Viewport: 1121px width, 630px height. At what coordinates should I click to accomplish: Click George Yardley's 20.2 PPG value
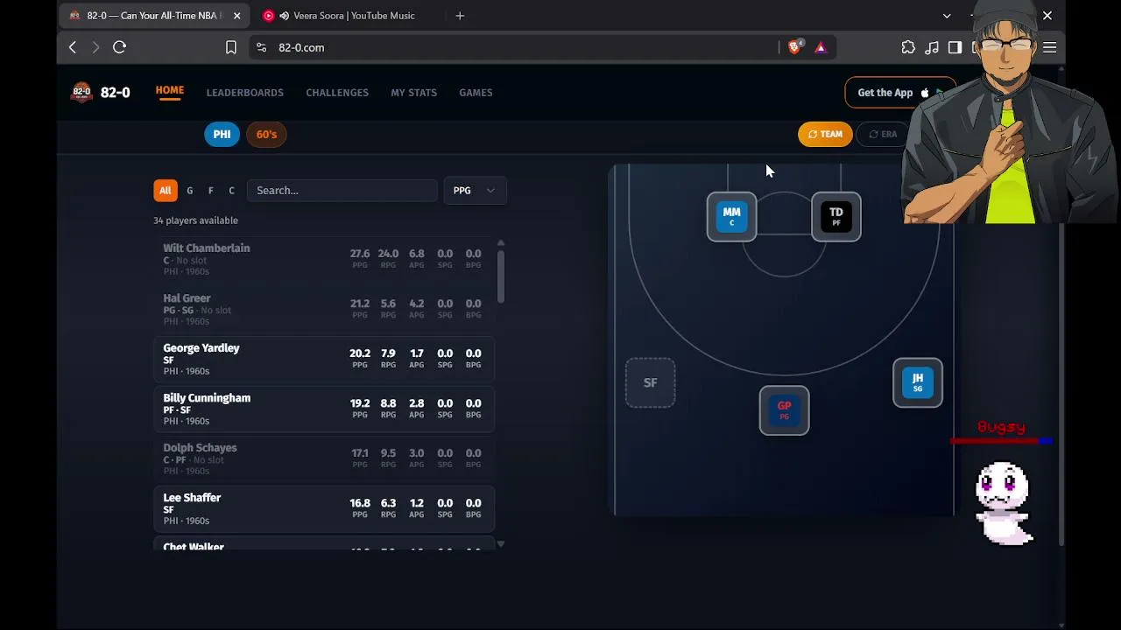pyautogui.click(x=360, y=353)
